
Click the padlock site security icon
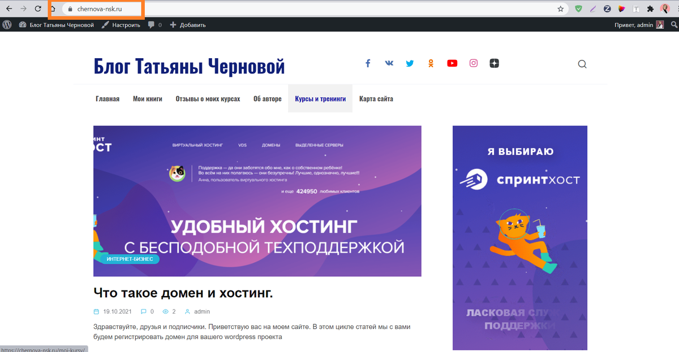[x=70, y=9]
